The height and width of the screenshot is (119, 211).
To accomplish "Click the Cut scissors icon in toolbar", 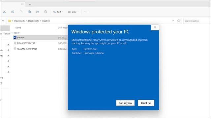I will 4,12.
